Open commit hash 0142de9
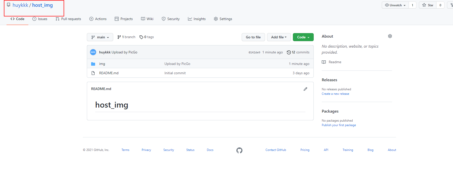Screen dimensions: 453x174 click(x=254, y=52)
